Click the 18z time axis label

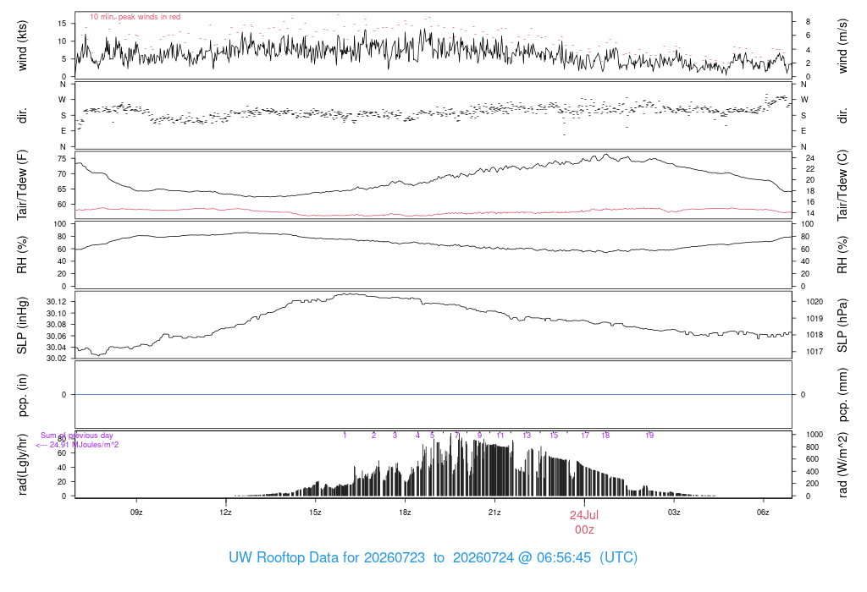pyautogui.click(x=405, y=513)
